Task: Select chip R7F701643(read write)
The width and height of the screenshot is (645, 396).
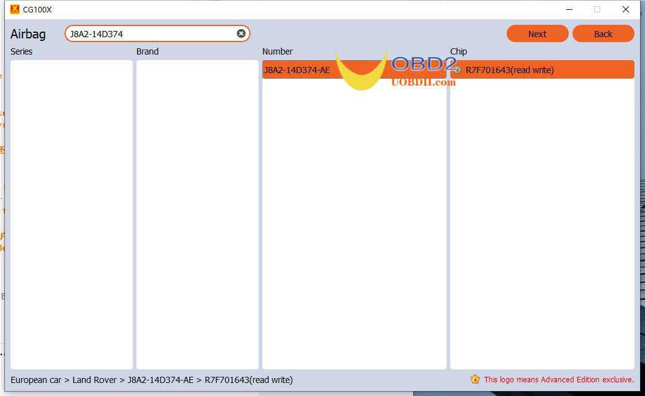Action: pos(542,70)
